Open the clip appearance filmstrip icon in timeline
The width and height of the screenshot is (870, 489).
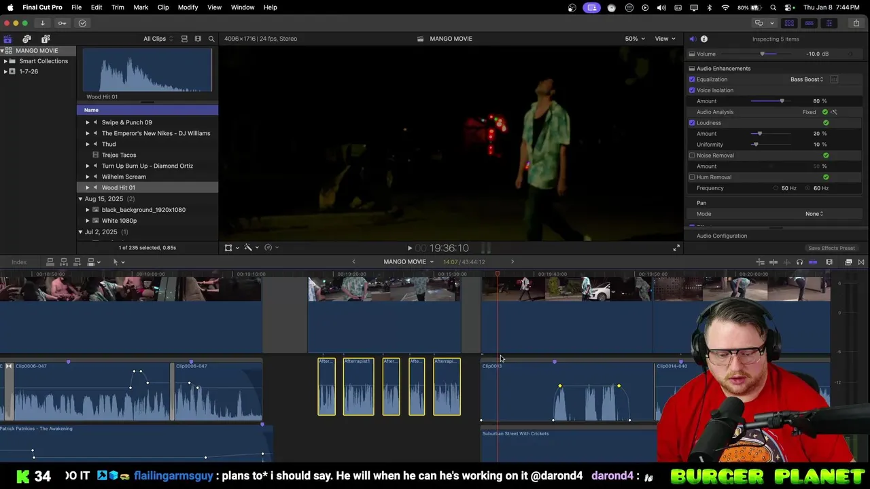(829, 262)
